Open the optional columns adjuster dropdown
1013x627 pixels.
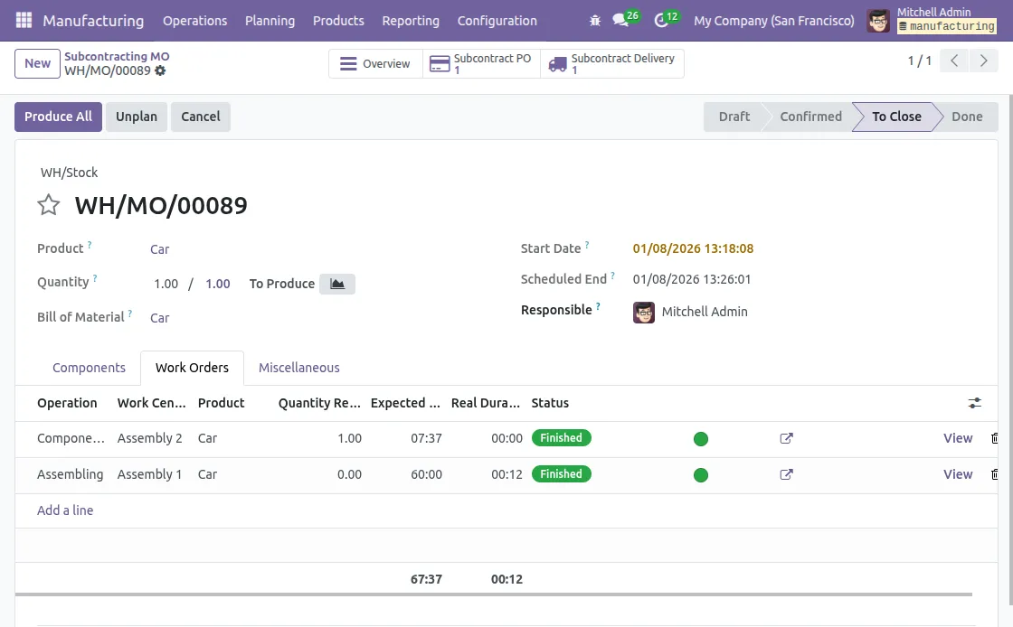pyautogui.click(x=974, y=403)
